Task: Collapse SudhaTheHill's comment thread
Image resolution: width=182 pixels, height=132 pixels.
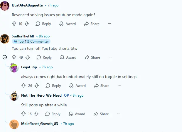Action: tap(5, 57)
